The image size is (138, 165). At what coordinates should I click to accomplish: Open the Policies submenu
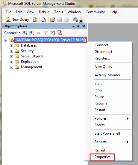[x=108, y=118]
